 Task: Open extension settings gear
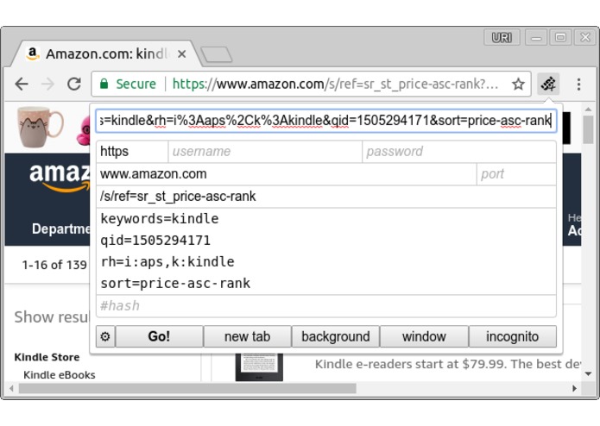click(105, 336)
